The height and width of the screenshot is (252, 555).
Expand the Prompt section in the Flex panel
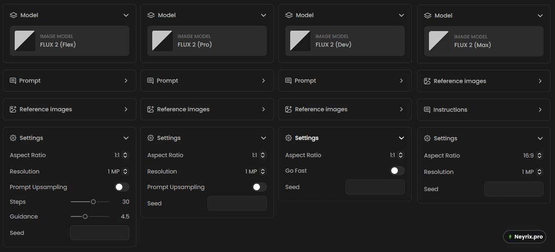click(126, 80)
